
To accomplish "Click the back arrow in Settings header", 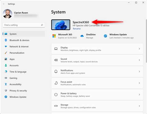I will point(4,4).
